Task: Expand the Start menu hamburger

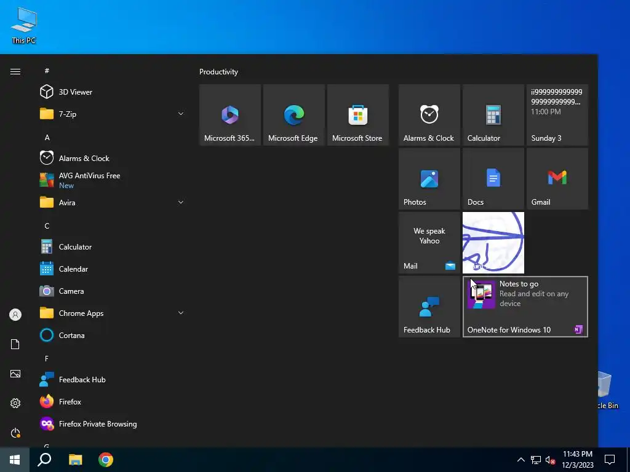Action: click(x=15, y=71)
